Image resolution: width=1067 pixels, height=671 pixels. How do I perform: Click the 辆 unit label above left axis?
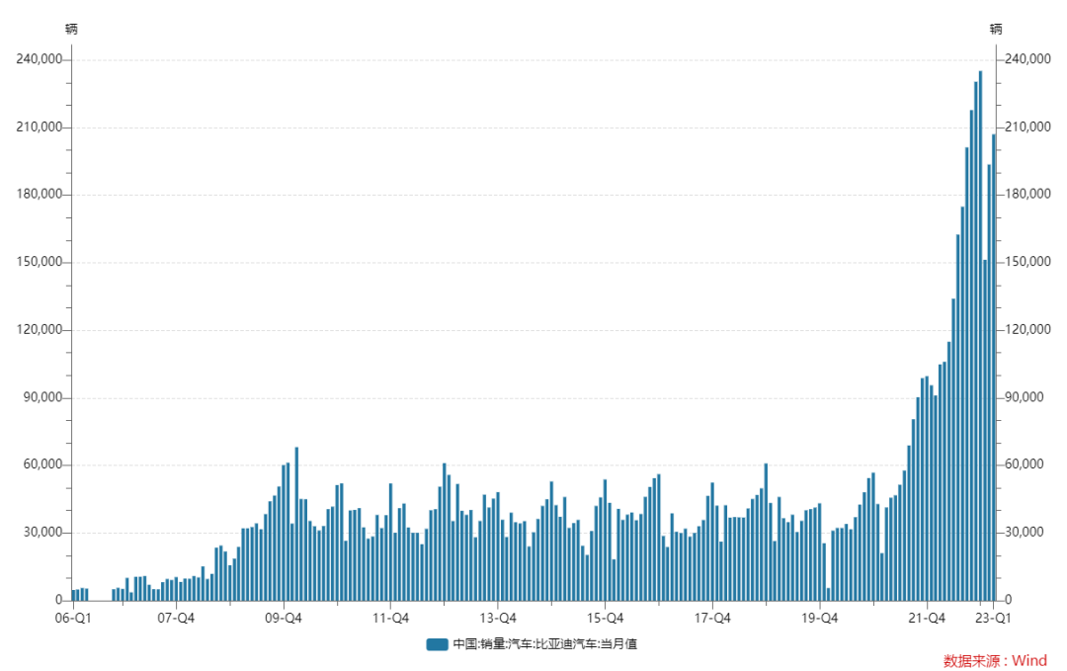(x=71, y=30)
